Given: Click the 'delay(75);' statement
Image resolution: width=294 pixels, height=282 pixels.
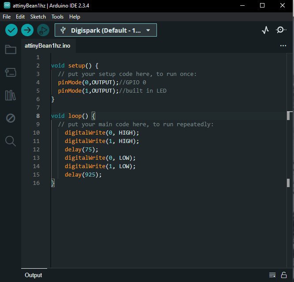Looking at the screenshot, I should 82,150.
